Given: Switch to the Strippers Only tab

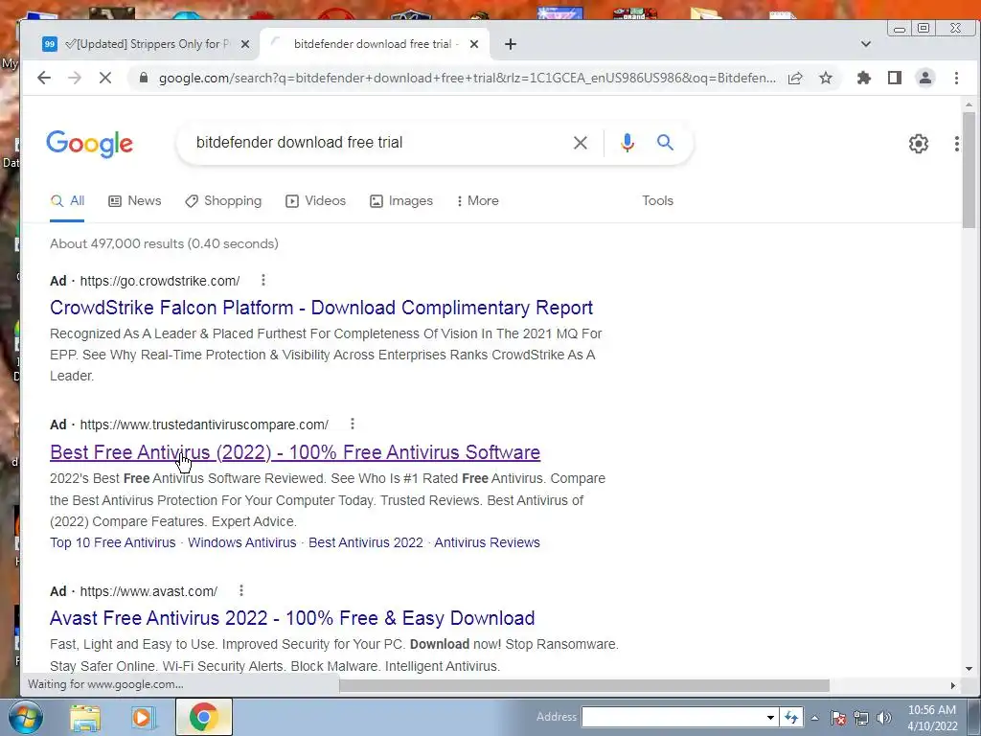Looking at the screenshot, I should [147, 44].
